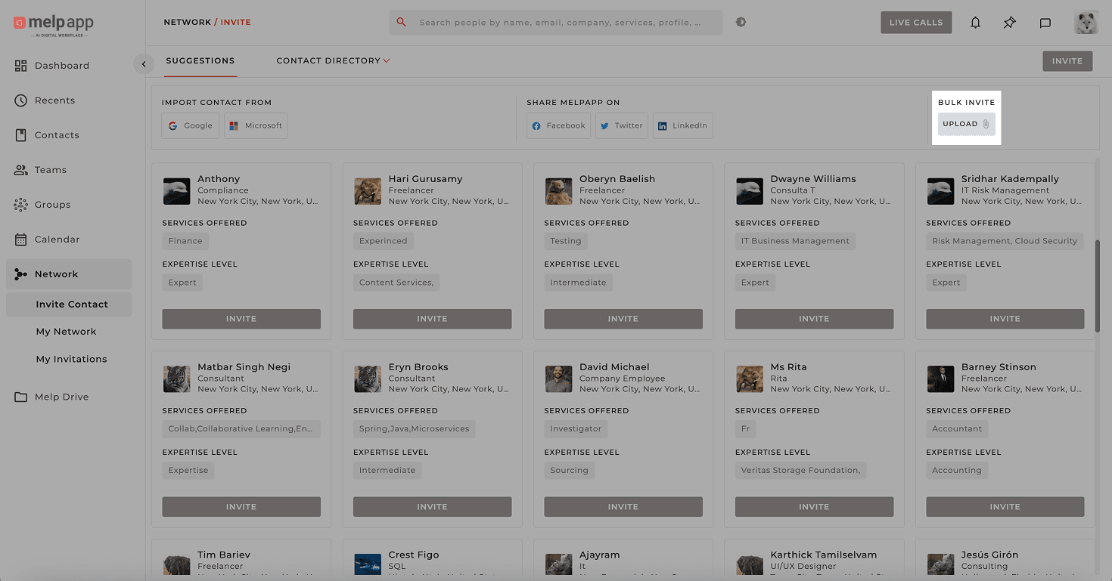Open the Contact Directory dropdown

tap(333, 60)
